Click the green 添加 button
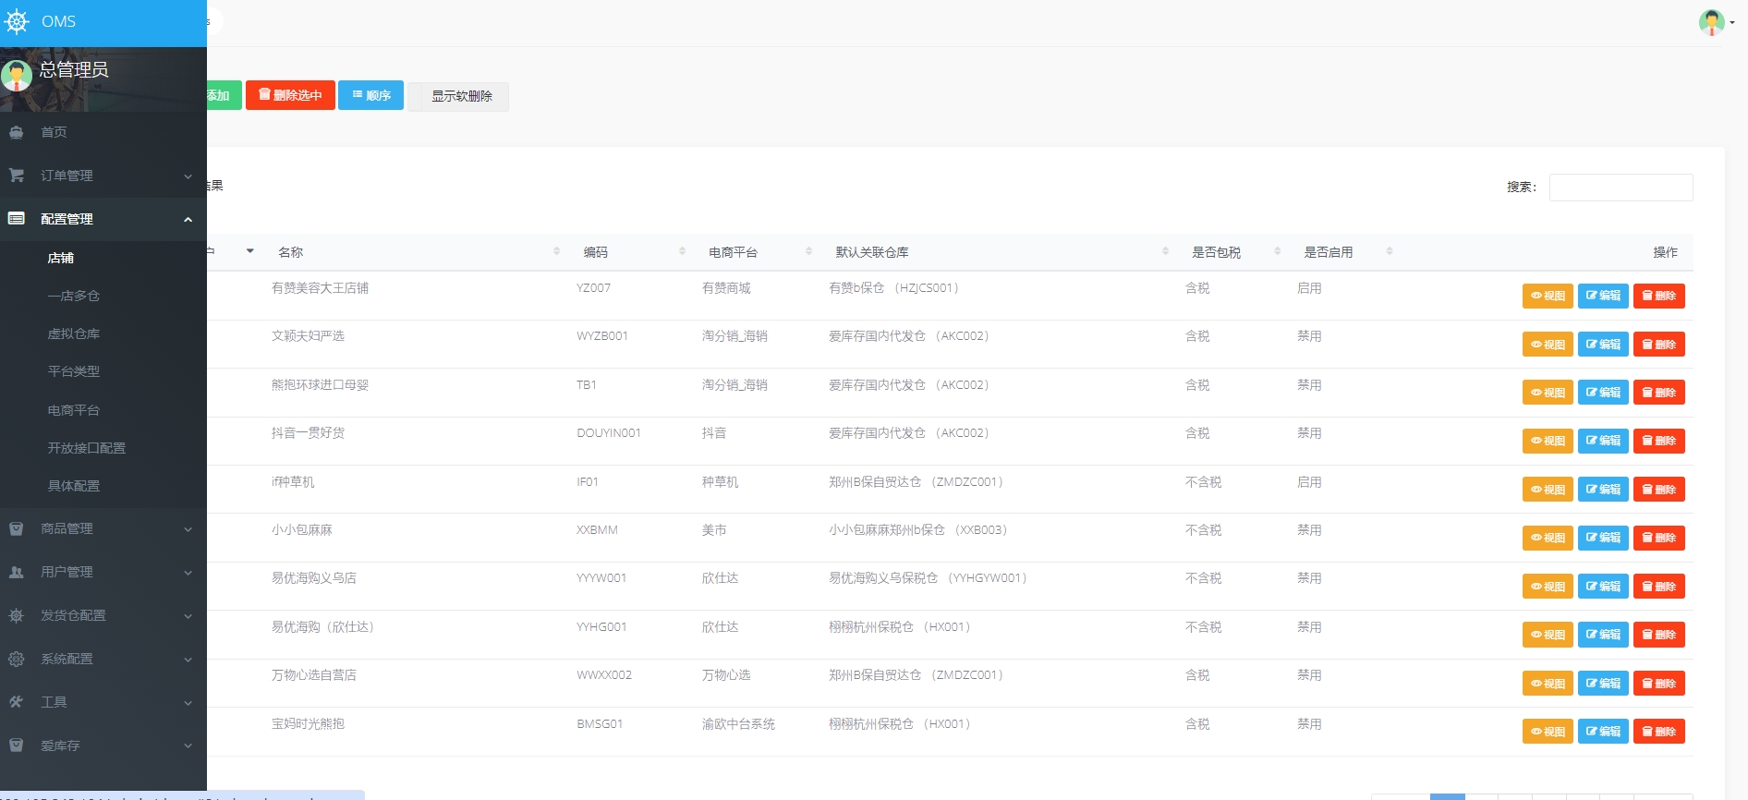 (224, 95)
